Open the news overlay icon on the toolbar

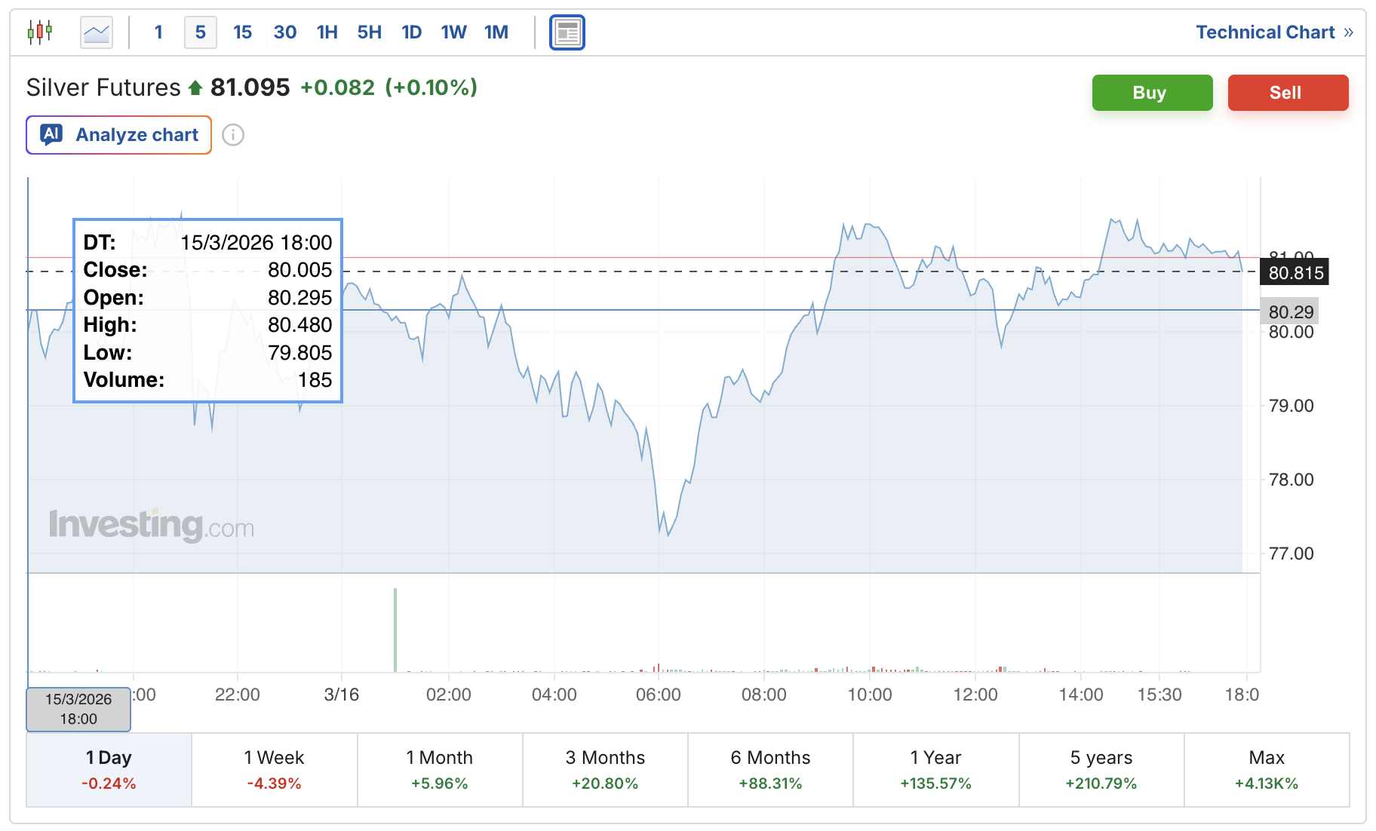567,32
